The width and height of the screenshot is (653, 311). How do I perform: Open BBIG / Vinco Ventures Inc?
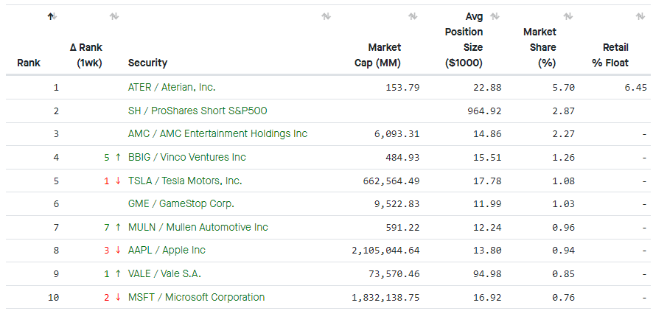[x=187, y=157]
